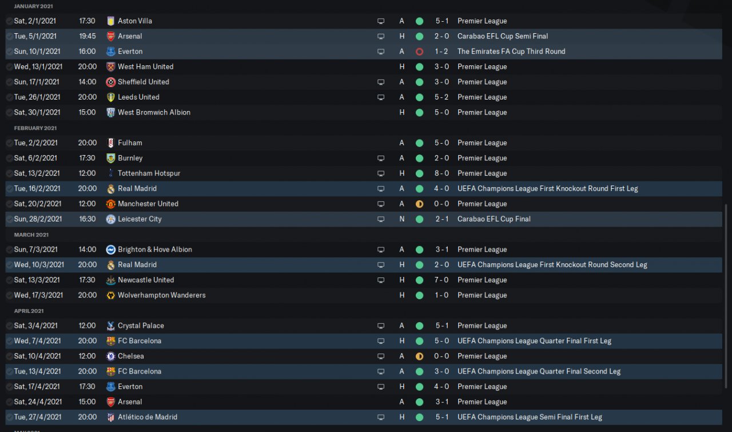Toggle the checkmark beside Tue, 2/2/2021
732x432 pixels.
click(x=9, y=143)
